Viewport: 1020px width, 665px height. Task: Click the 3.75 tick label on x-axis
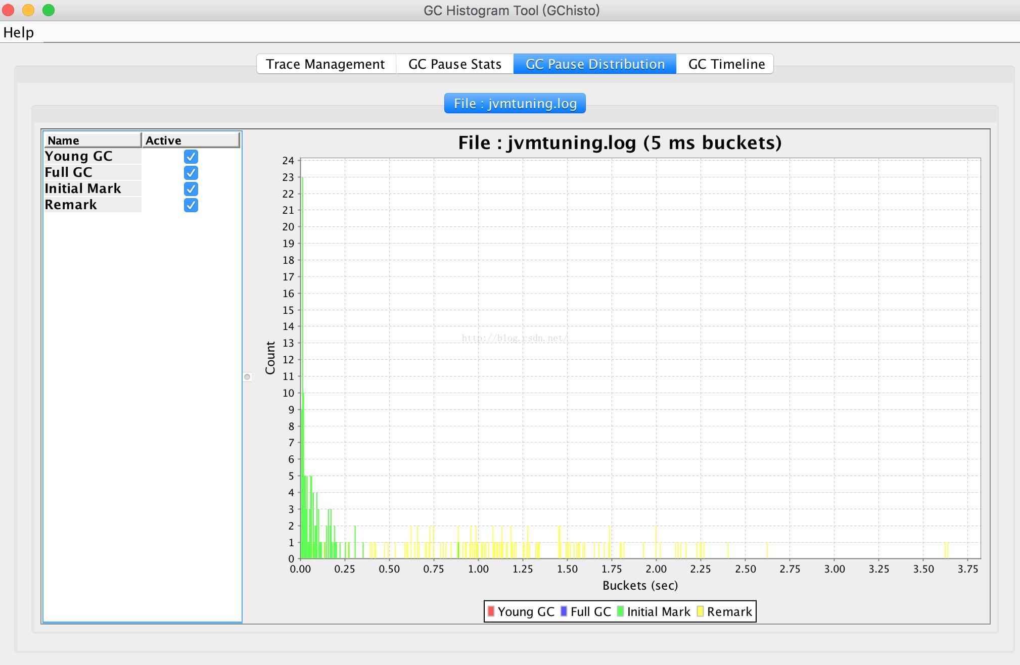coord(968,569)
